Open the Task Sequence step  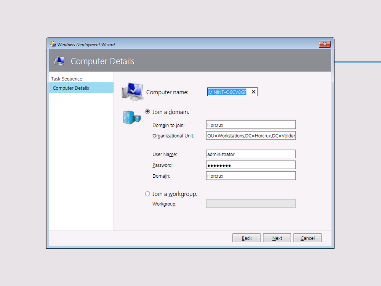point(67,79)
